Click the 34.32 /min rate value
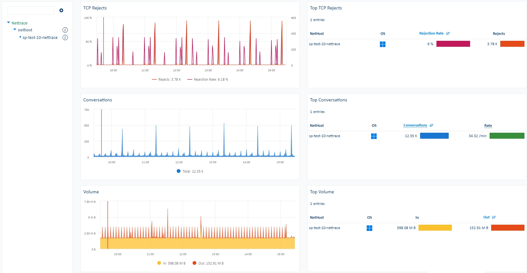Screen dimensions: 527x273 point(478,136)
